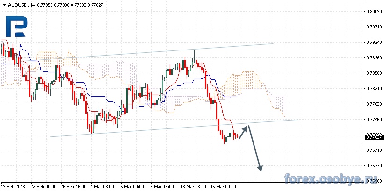Click the 19 Feb 2018 date label

coord(12,186)
